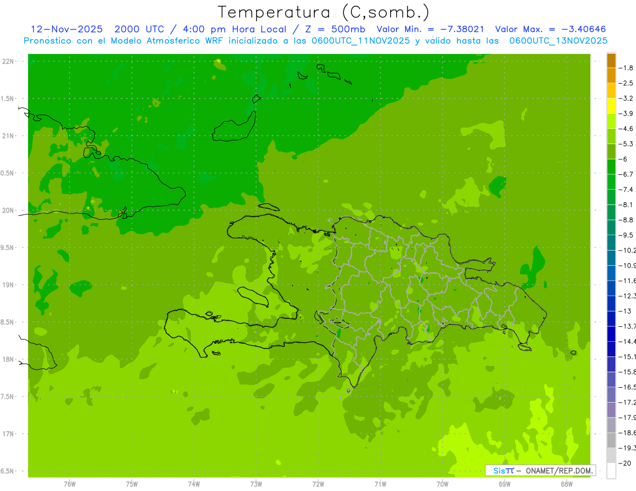Pick the dark blue swatch between -13.7 and -14.4
636x491 pixels.
(x=611, y=334)
